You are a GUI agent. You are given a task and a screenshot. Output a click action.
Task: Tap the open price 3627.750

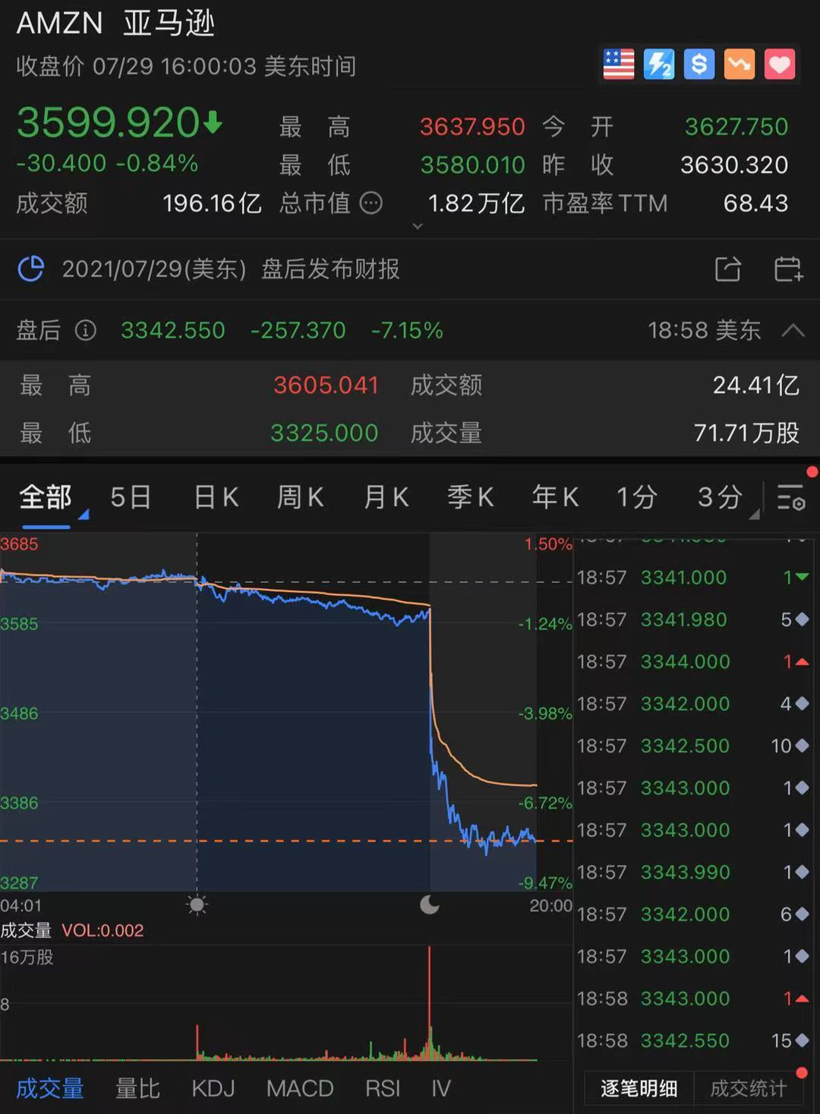(x=736, y=127)
